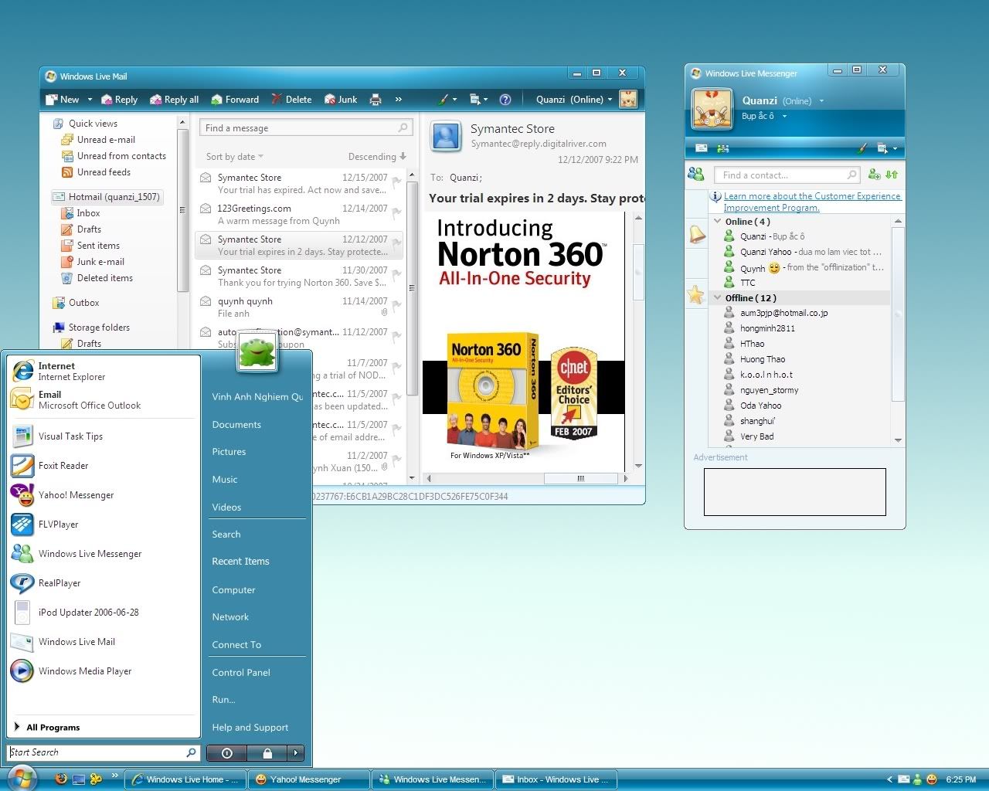The image size is (989, 791).
Task: Toggle Descending sort order
Action: point(377,157)
